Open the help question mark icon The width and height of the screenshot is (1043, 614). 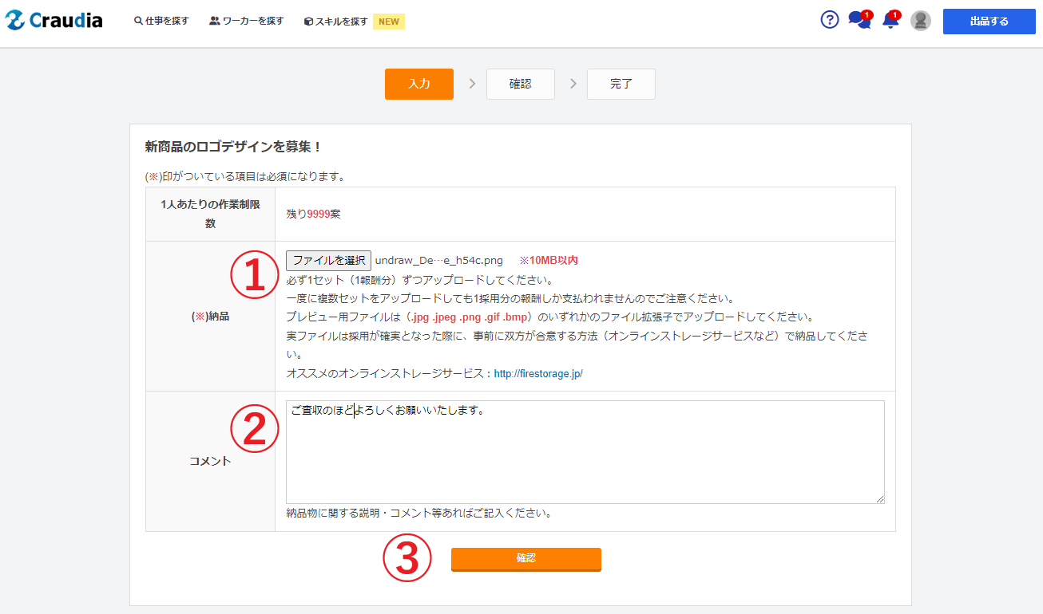830,21
